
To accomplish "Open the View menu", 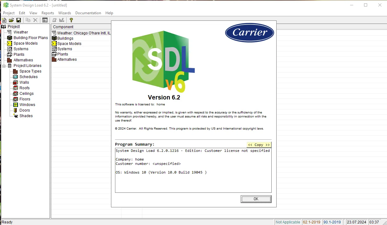I will click(33, 13).
